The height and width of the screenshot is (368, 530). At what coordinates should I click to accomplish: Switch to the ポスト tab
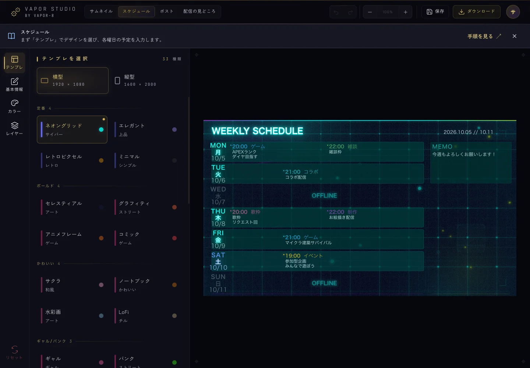click(167, 11)
